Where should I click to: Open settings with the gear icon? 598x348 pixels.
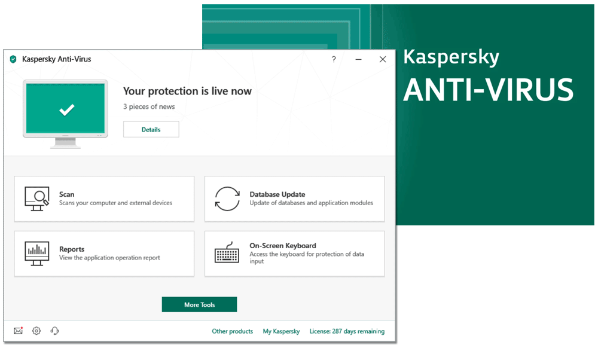point(36,330)
